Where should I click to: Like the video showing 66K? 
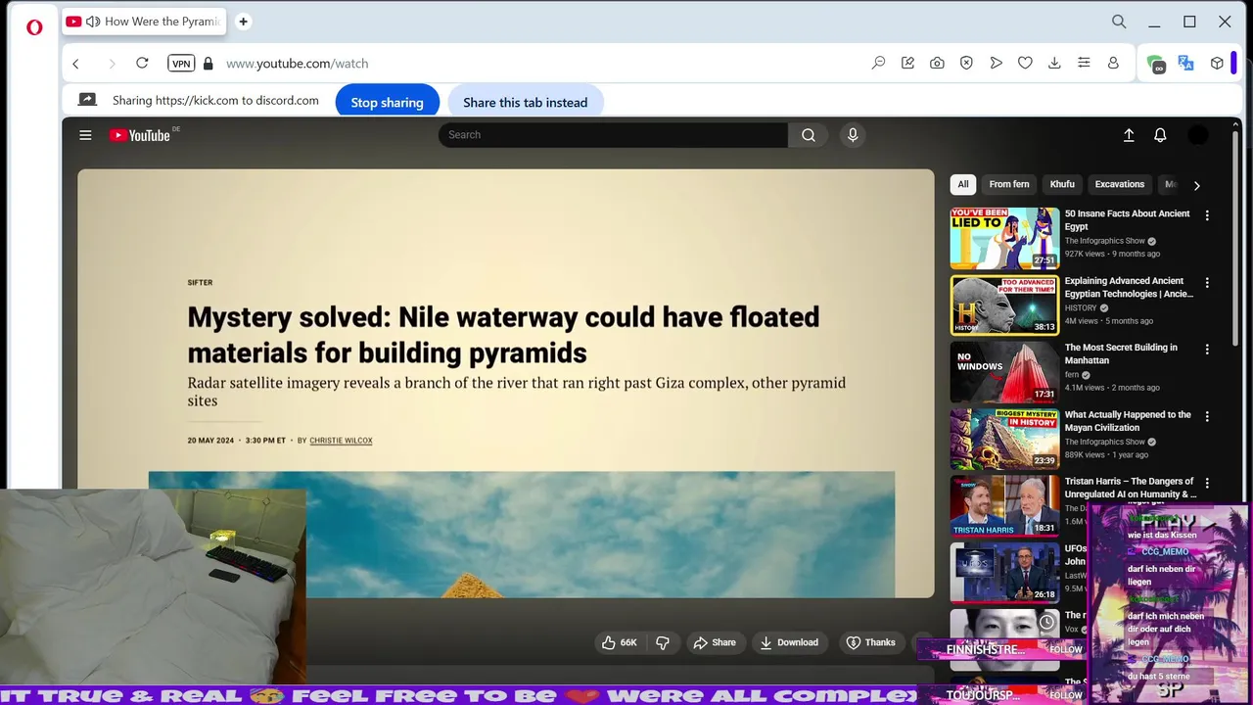pos(619,642)
